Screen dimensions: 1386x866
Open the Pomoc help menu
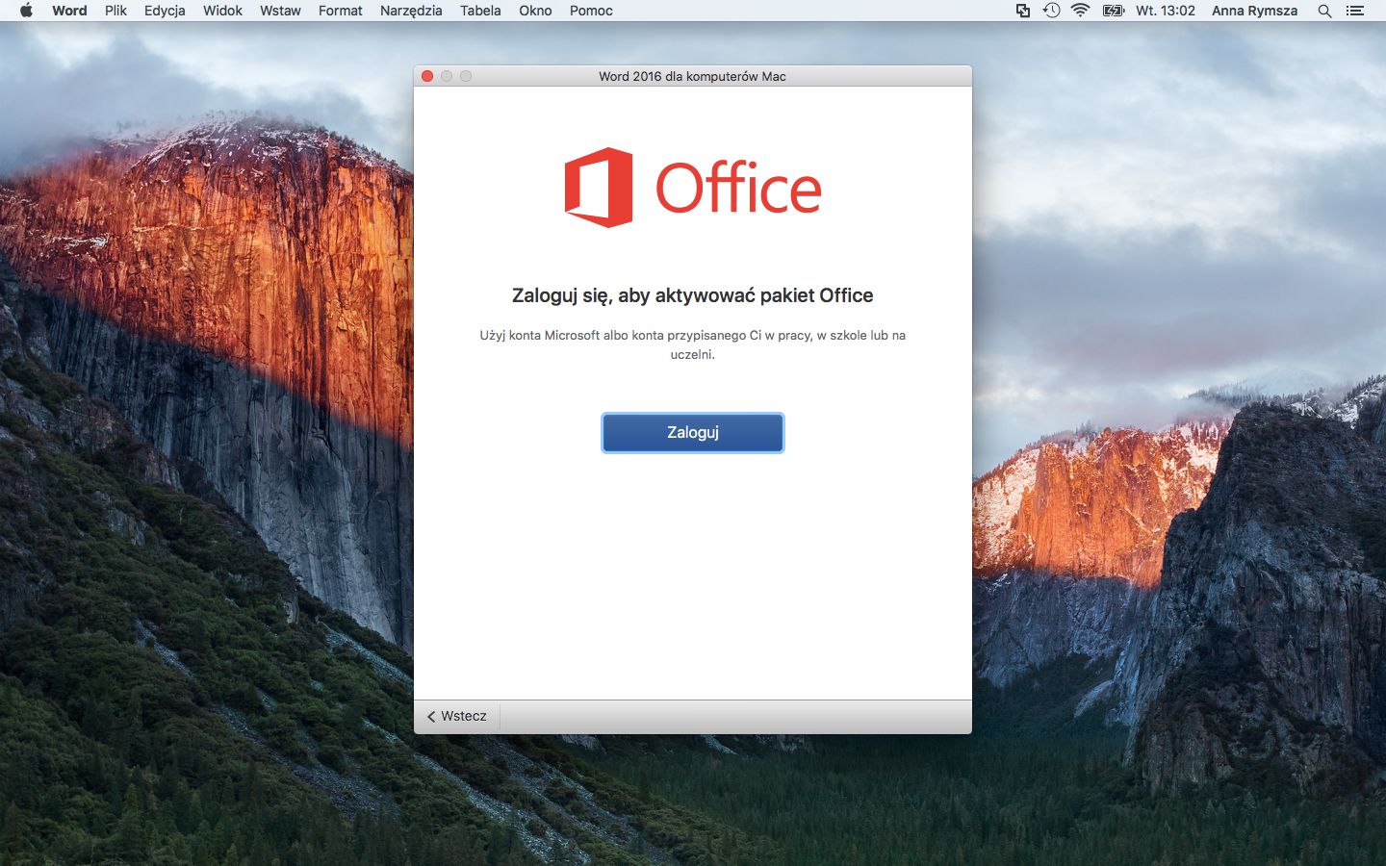[591, 11]
